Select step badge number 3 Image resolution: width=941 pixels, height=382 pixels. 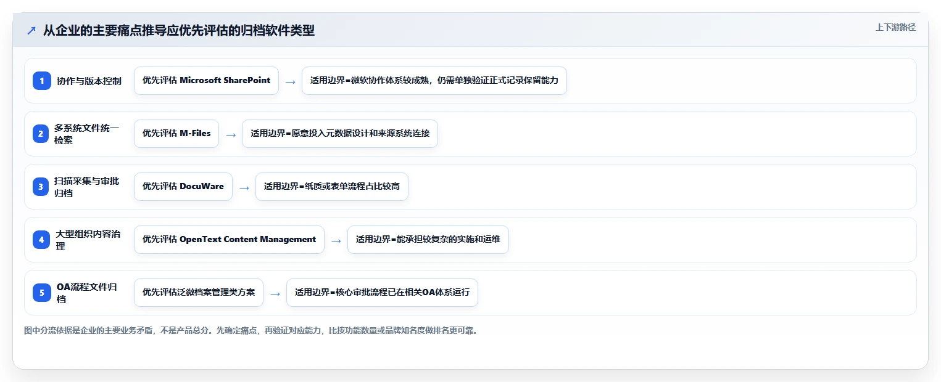(x=42, y=187)
